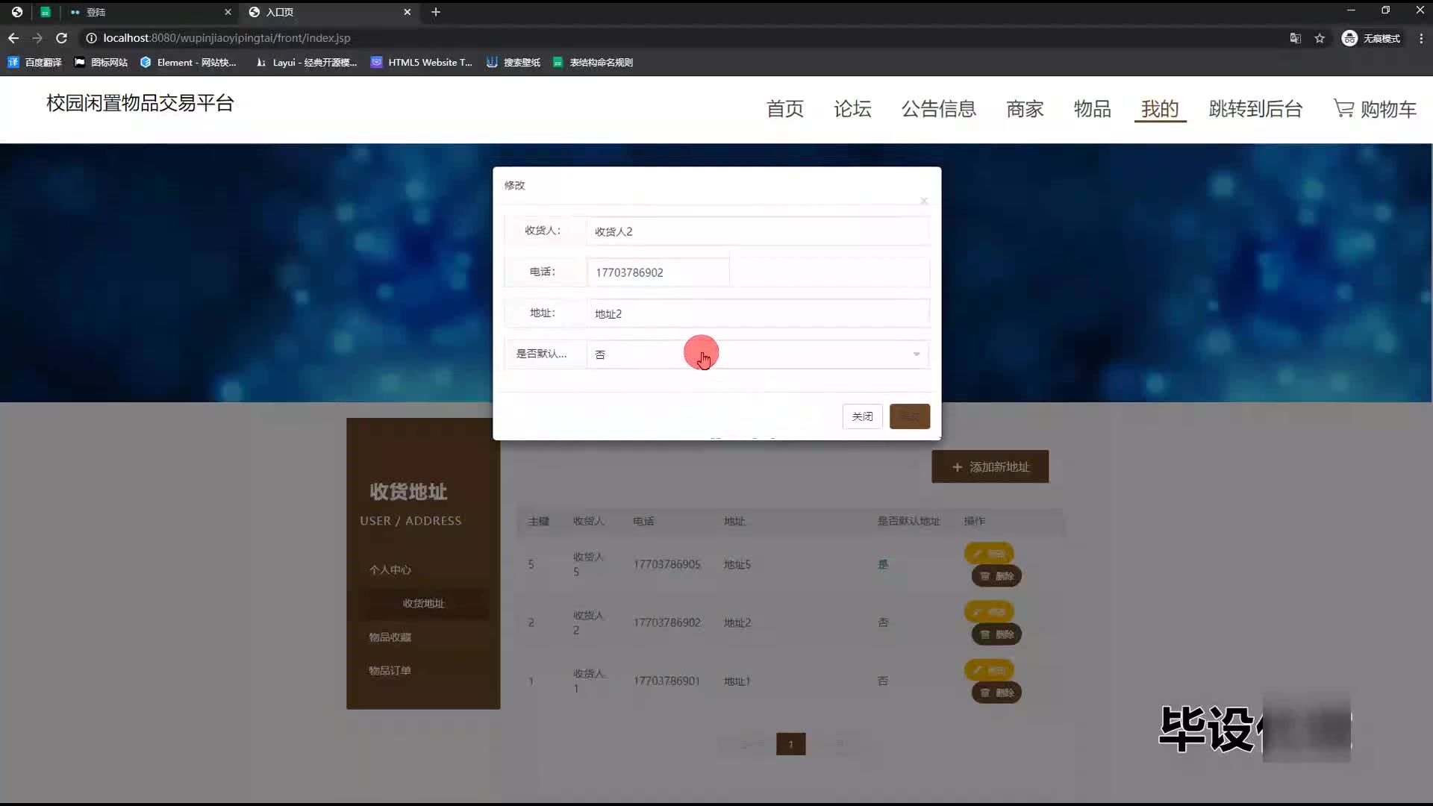Click the 地址 input field
The image size is (1433, 806).
(757, 313)
